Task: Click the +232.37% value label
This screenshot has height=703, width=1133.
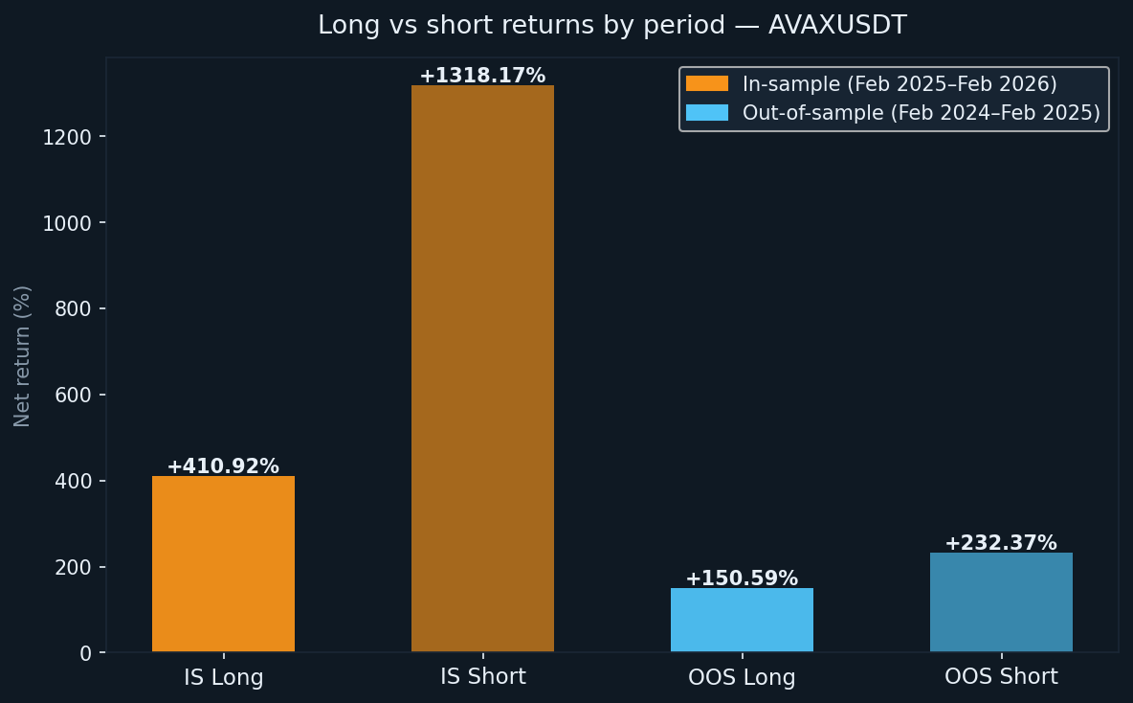Action: [1001, 543]
